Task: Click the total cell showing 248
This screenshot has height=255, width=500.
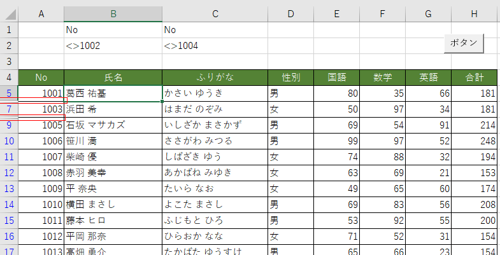Action: pyautogui.click(x=475, y=141)
